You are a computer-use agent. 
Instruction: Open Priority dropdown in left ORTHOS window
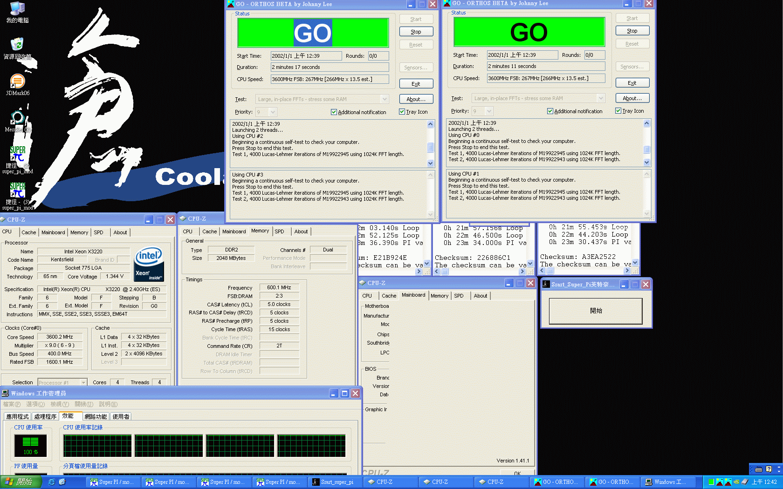tap(273, 112)
